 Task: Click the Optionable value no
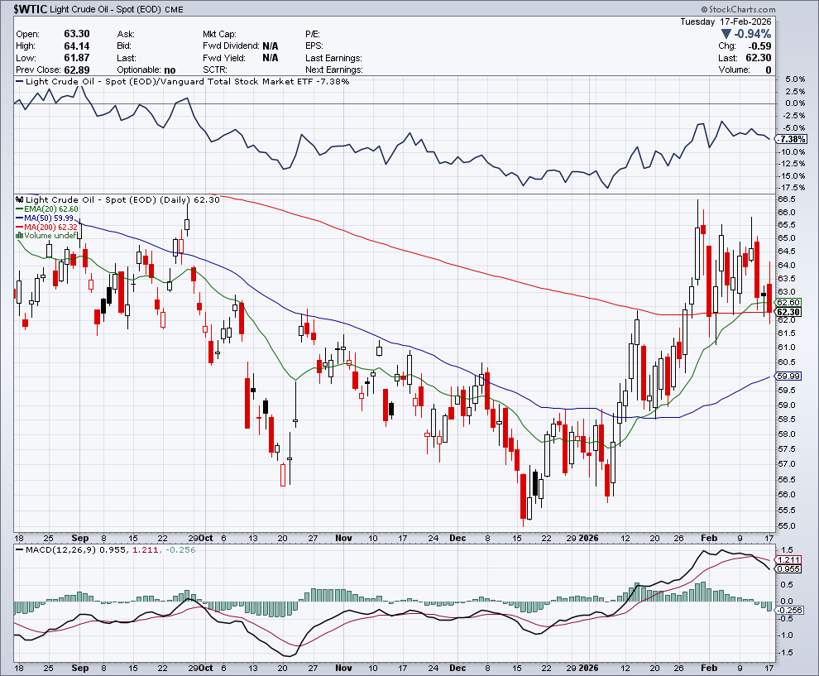pyautogui.click(x=170, y=70)
